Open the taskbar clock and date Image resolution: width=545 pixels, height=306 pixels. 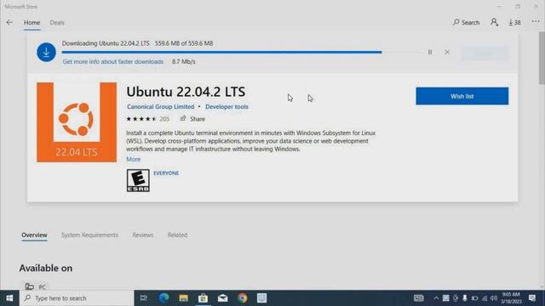511,298
